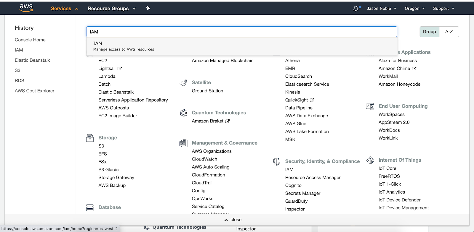Click the pin shortcuts icon in navbar
This screenshot has height=232, width=474.
tap(148, 8)
